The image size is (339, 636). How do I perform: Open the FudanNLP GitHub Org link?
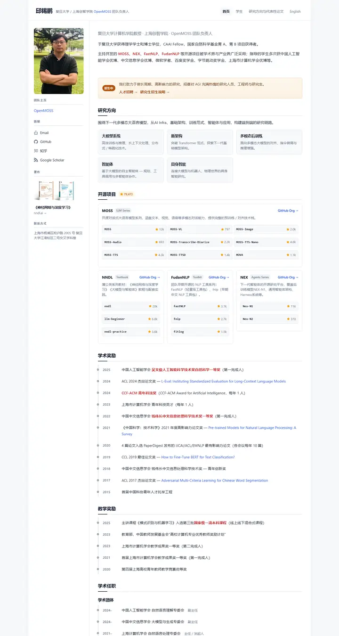(x=219, y=277)
